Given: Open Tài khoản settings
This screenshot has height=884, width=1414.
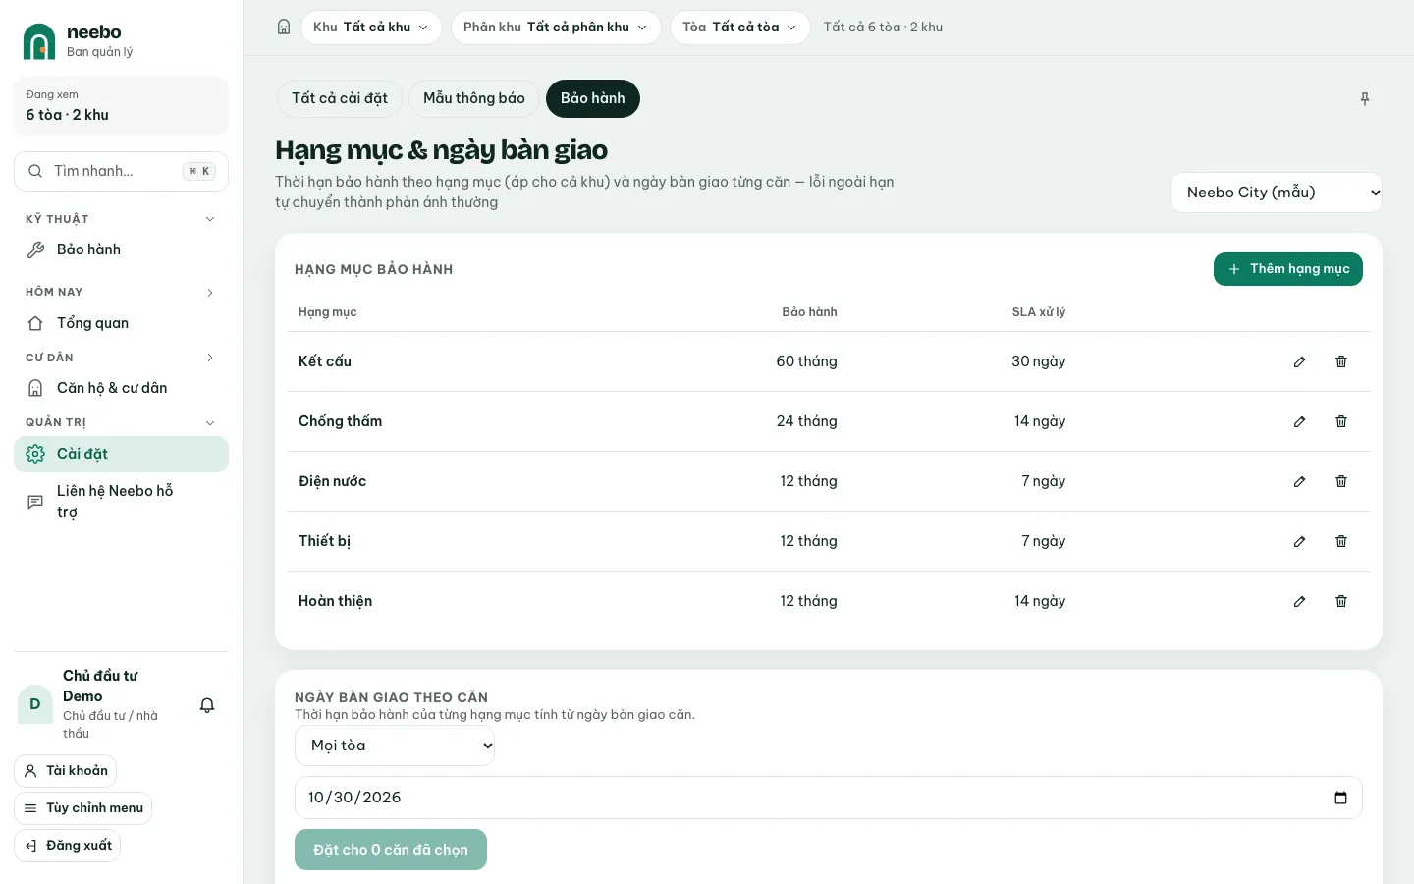Looking at the screenshot, I should pos(65,771).
